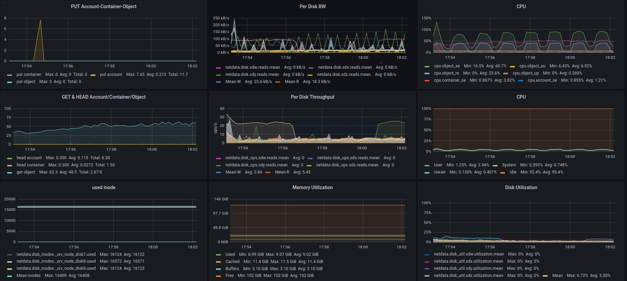Viewport: 627px width, 281px height.
Task: Toggle the get object legend series
Action: pos(26,172)
